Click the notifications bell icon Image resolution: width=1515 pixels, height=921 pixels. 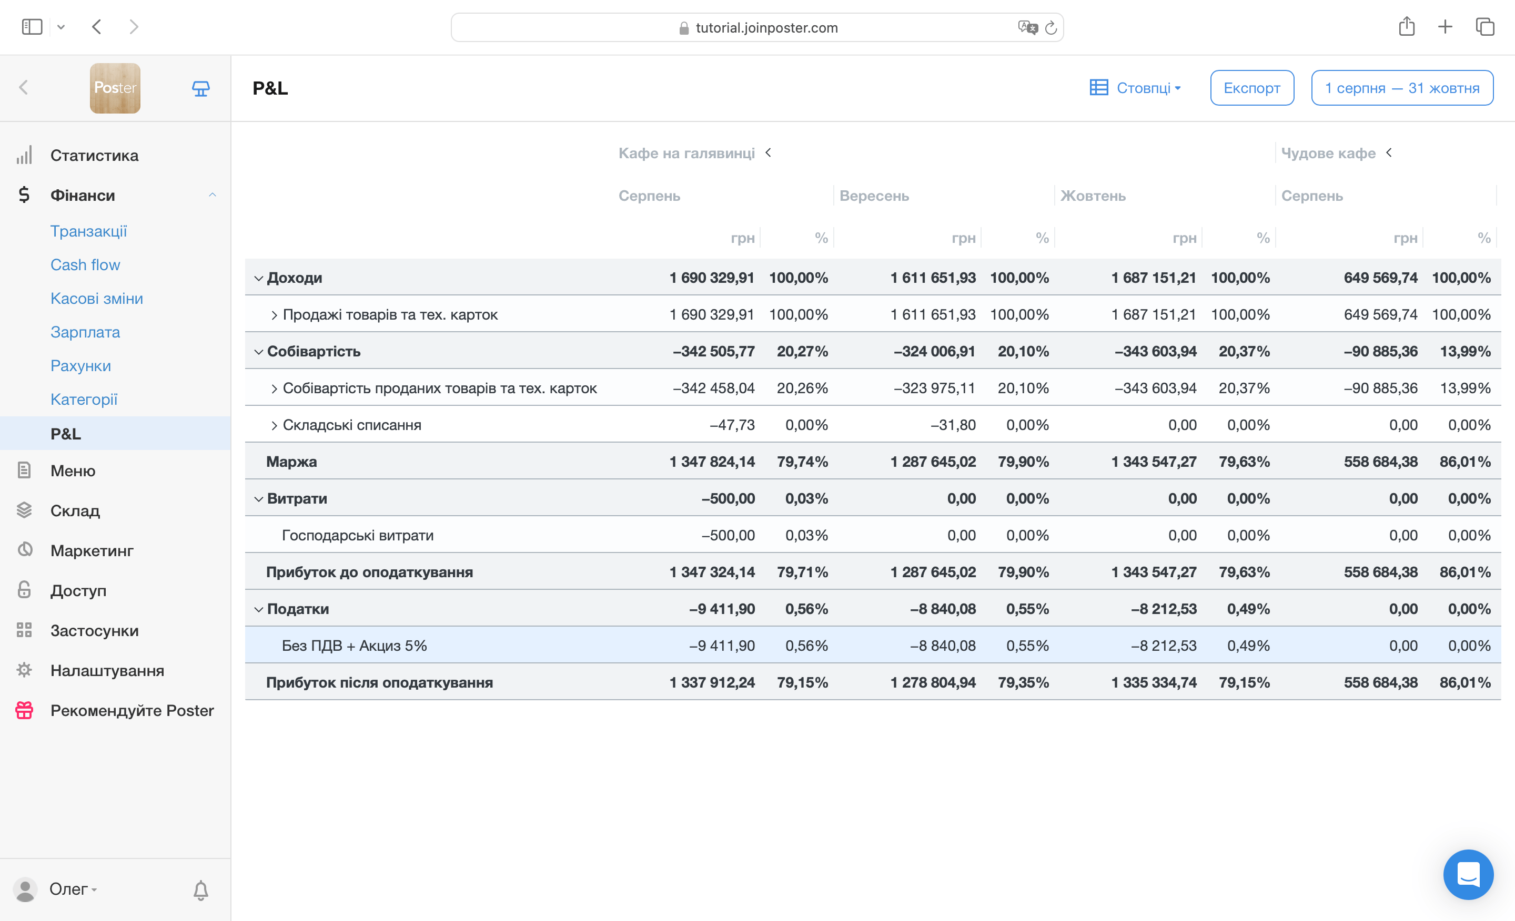200,889
